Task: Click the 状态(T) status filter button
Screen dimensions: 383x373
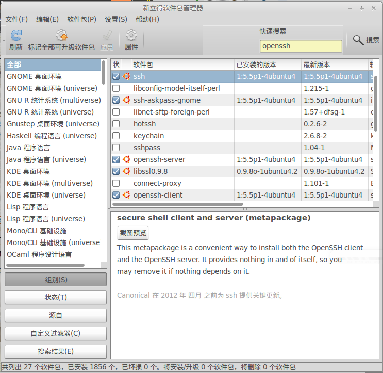Action: coord(56,297)
